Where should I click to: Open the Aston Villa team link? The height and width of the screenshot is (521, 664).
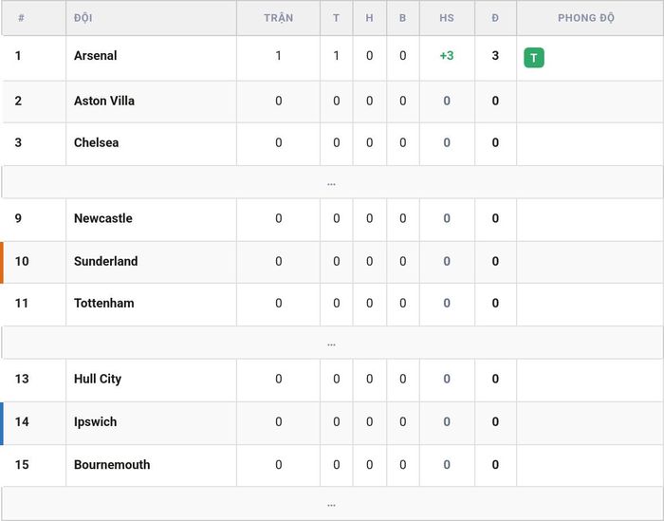pos(104,101)
